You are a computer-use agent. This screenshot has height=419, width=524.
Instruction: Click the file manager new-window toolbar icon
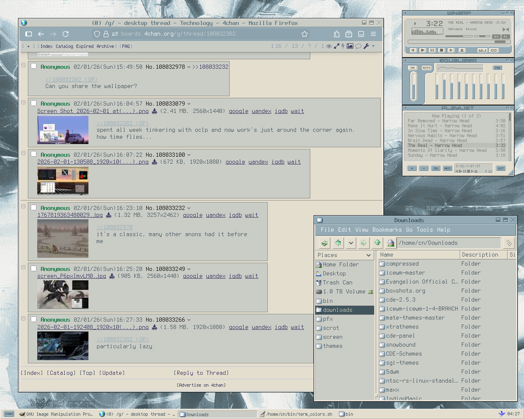click(325, 243)
